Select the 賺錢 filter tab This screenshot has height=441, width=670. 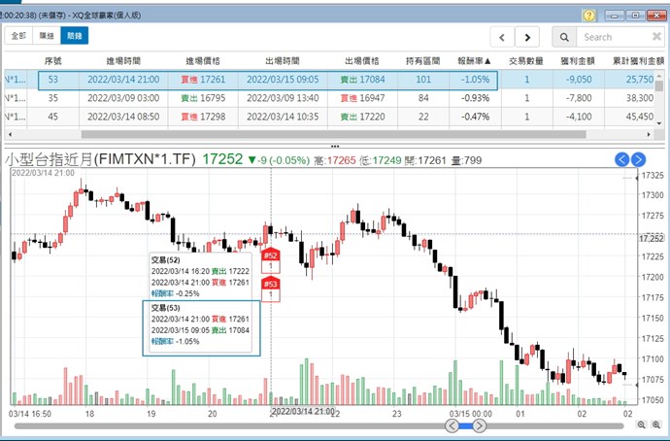(47, 36)
